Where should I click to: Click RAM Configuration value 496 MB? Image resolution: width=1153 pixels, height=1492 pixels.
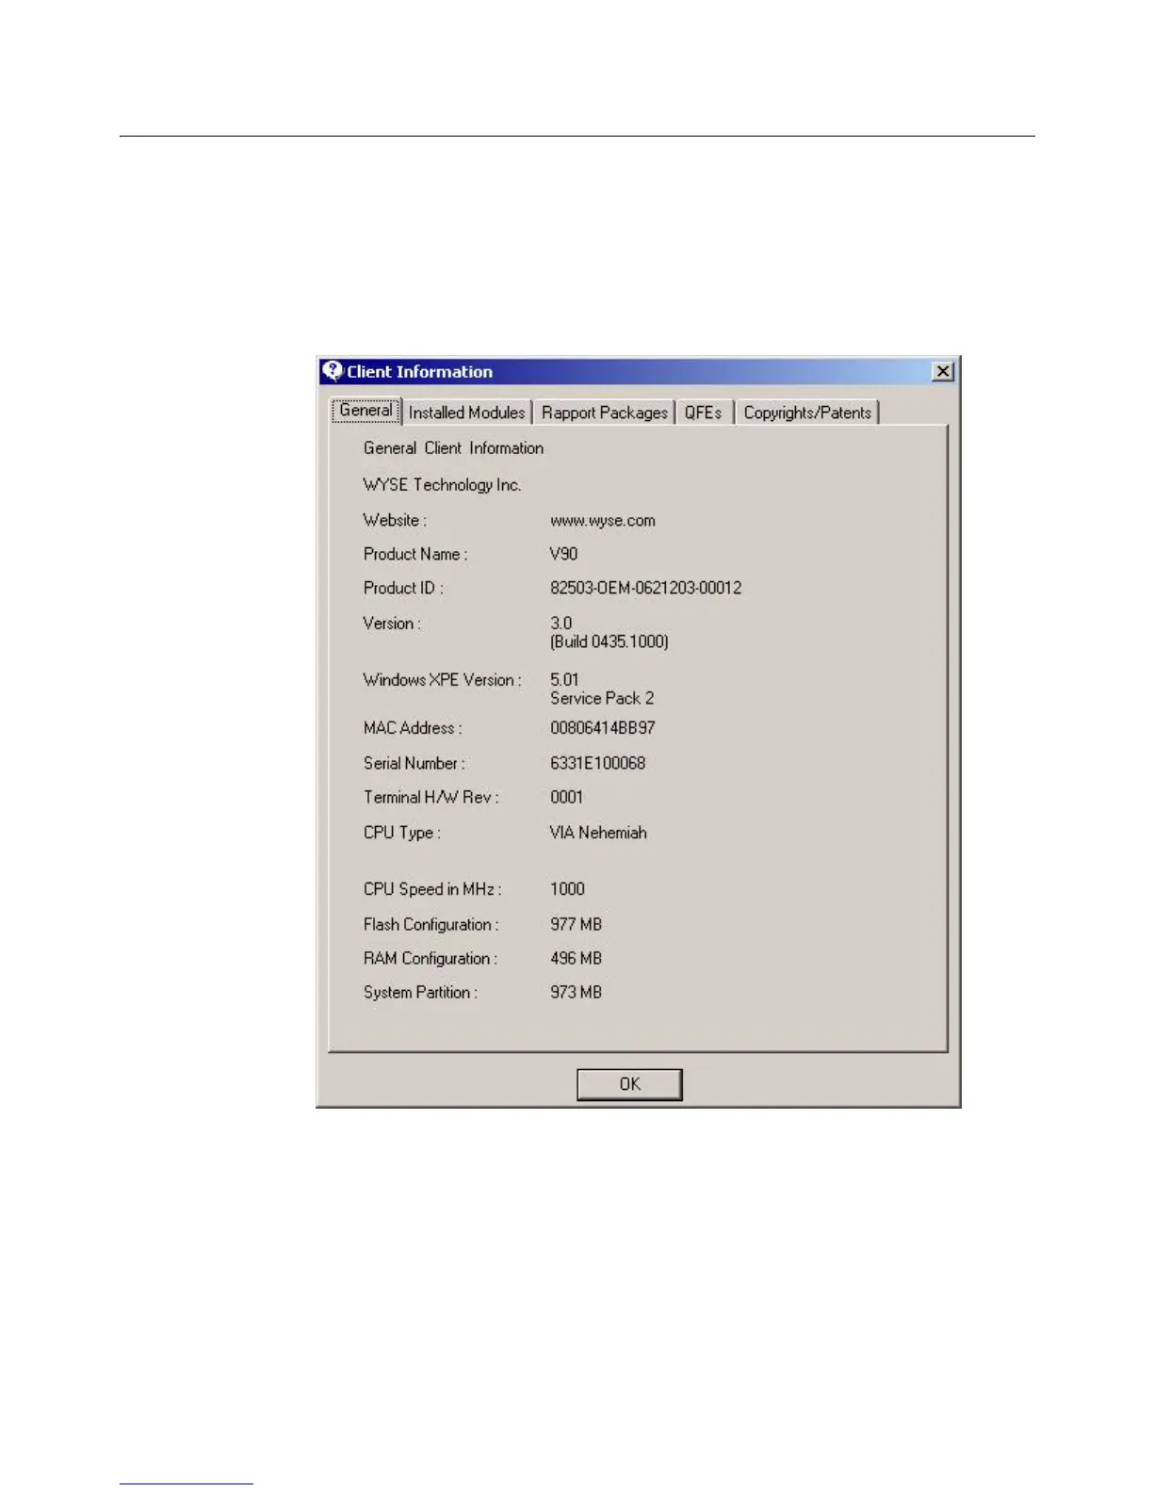click(576, 959)
